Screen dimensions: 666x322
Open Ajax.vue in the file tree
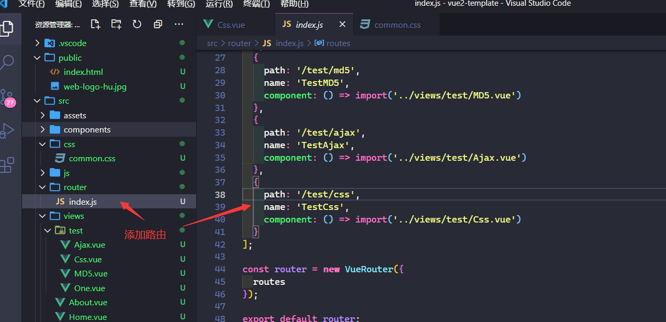pos(89,245)
